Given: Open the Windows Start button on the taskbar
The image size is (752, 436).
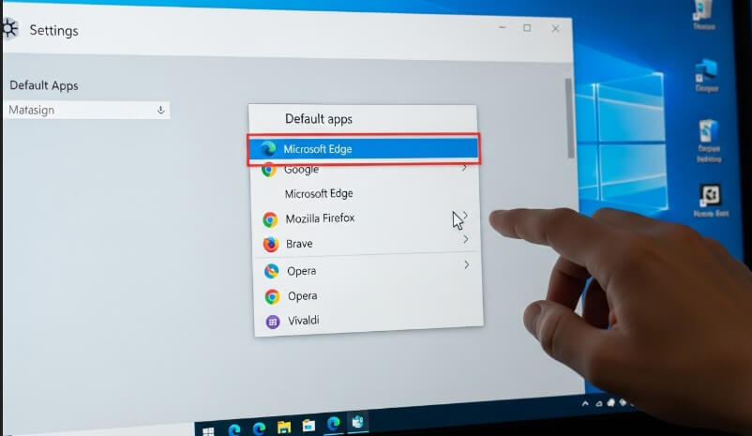Looking at the screenshot, I should pos(208,431).
